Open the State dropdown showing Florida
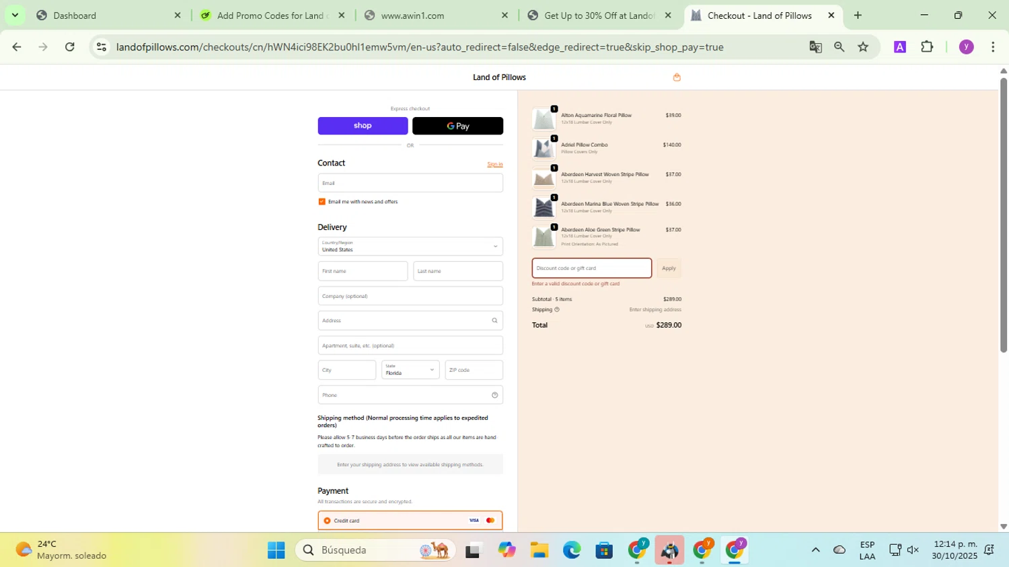The image size is (1009, 567). [410, 370]
